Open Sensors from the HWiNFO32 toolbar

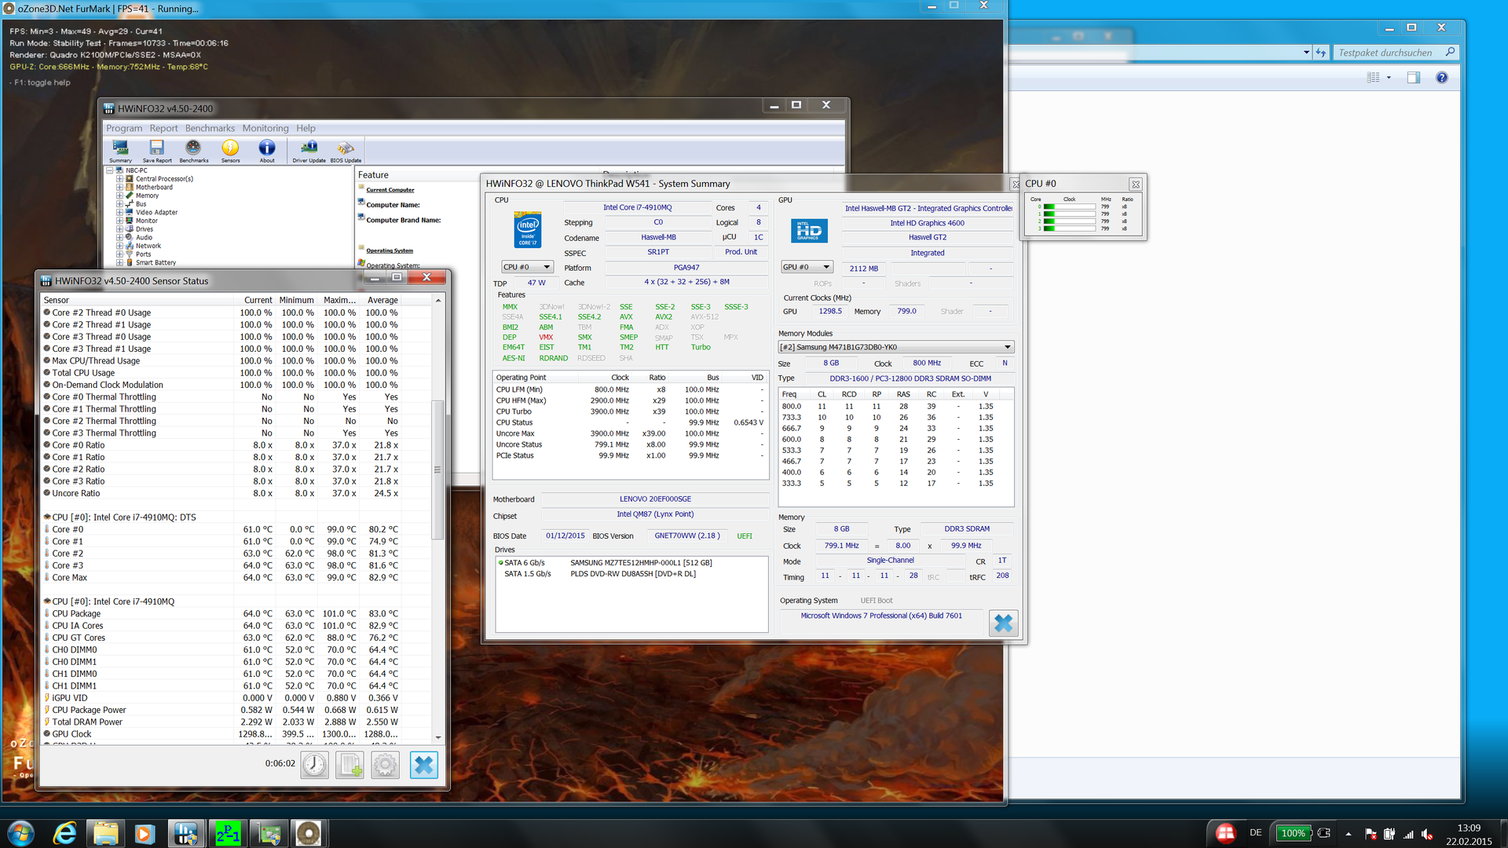click(230, 150)
